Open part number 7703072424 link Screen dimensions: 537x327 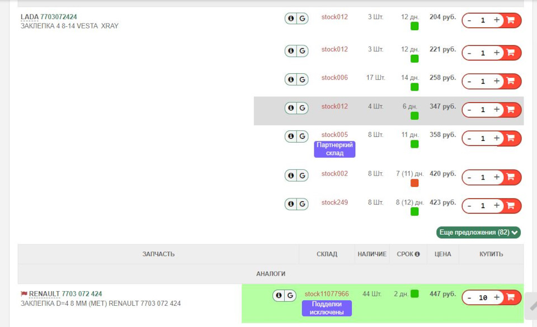tap(59, 17)
